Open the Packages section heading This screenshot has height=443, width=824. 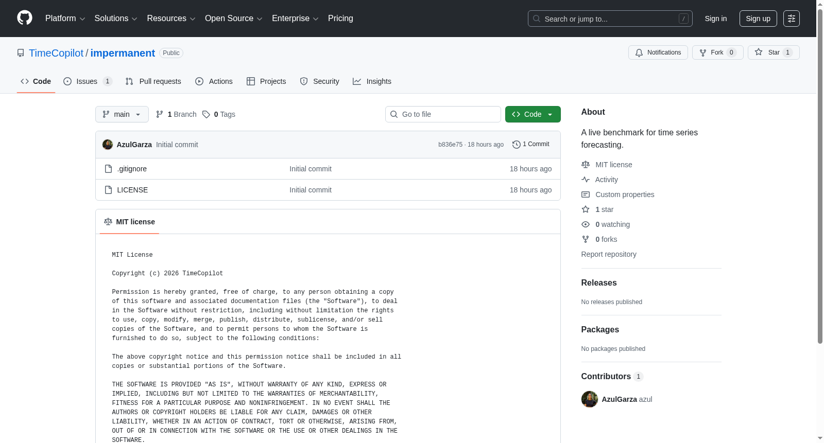tap(600, 330)
